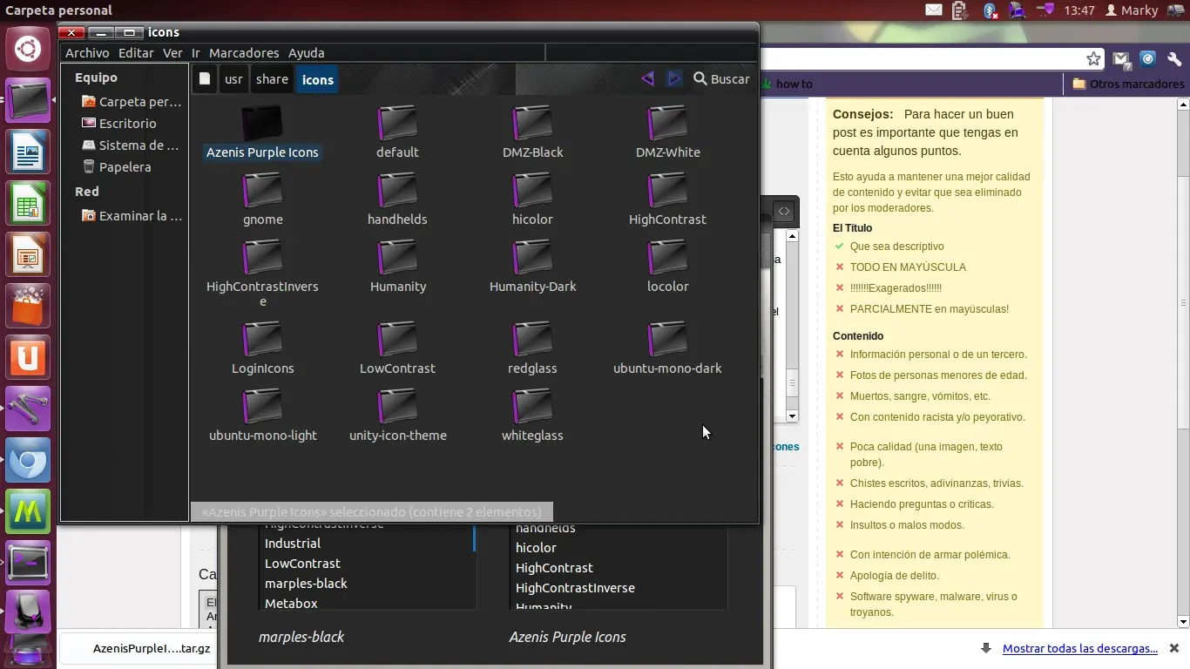Open the mail envelope indicator
The image size is (1190, 669).
(933, 10)
